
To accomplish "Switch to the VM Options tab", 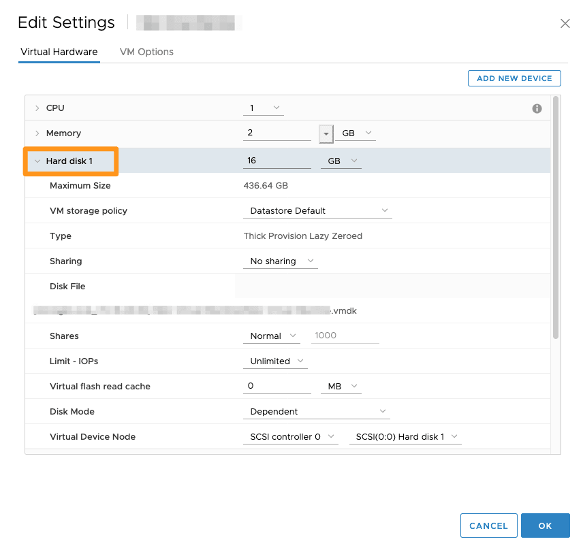I will [x=146, y=52].
